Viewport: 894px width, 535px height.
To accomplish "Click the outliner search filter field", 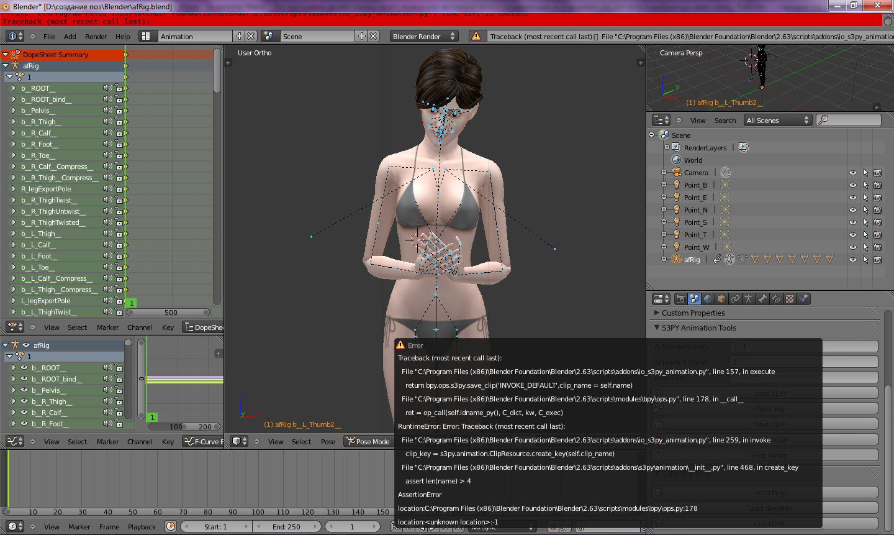I will [x=849, y=120].
